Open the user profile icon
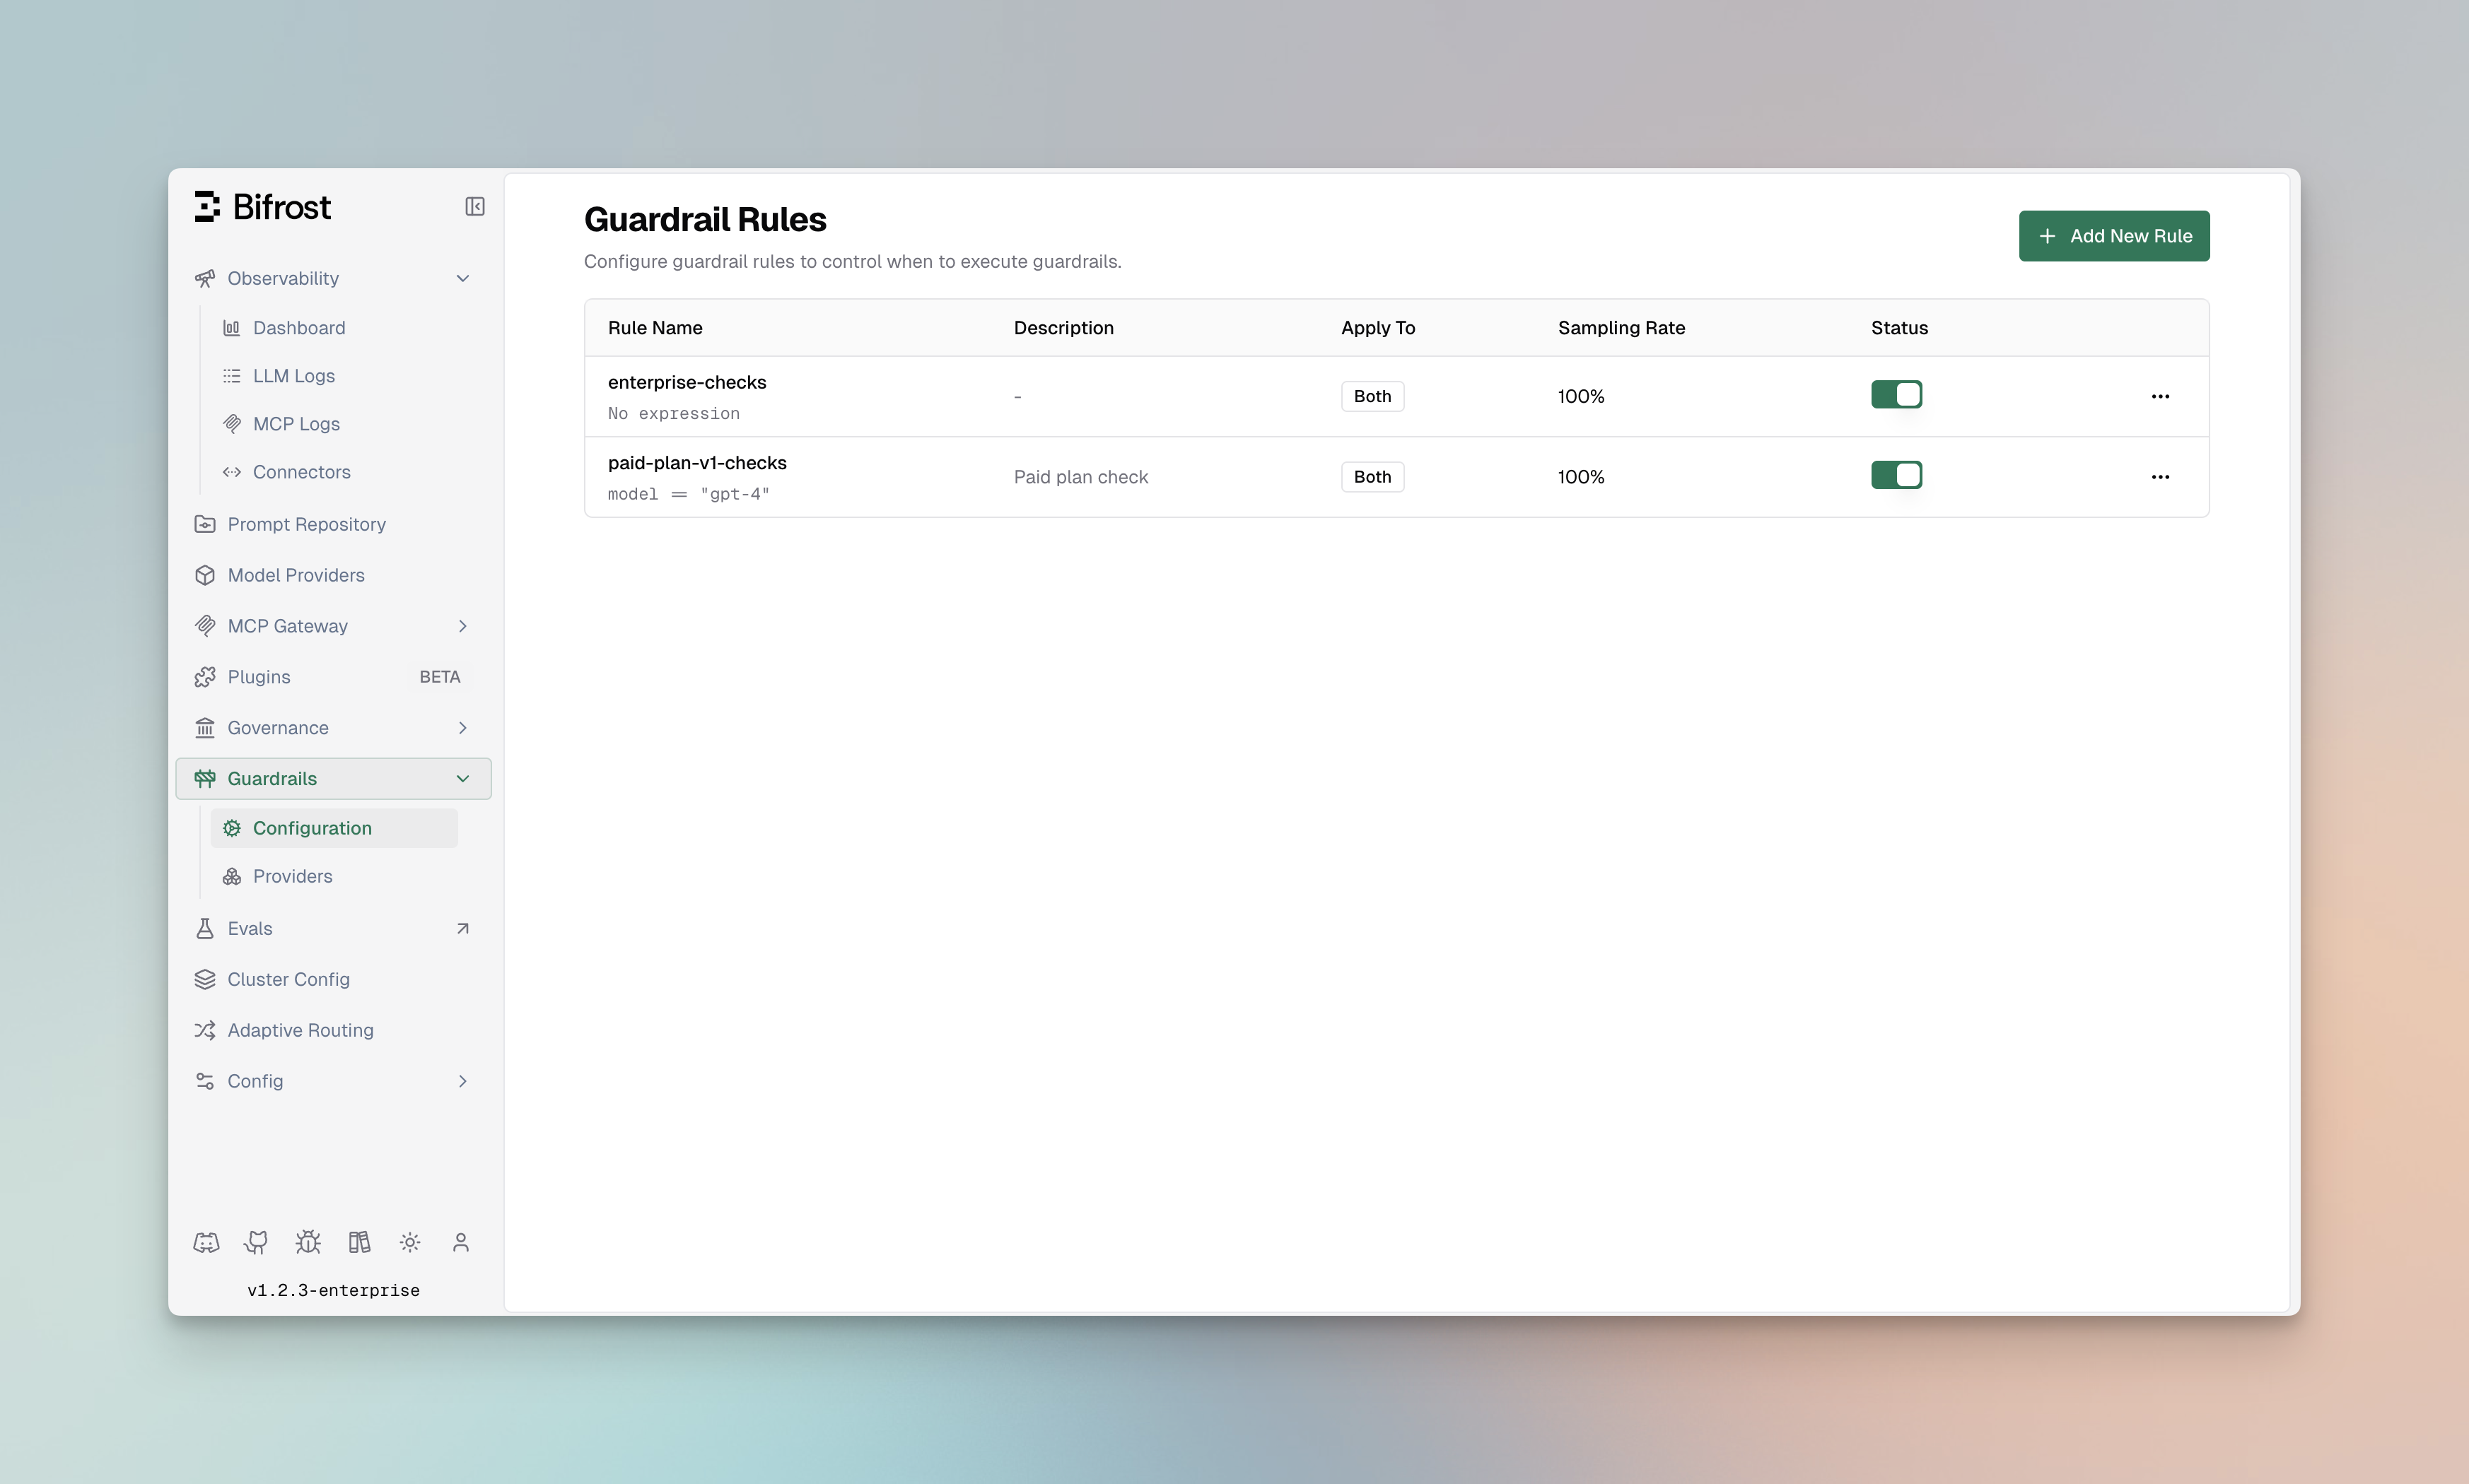Viewport: 2469px width, 1484px height. (x=460, y=1242)
